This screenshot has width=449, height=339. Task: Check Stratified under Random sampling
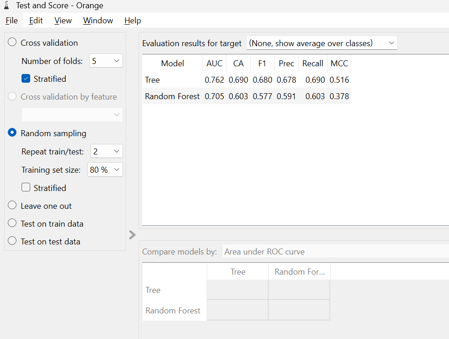click(x=26, y=187)
